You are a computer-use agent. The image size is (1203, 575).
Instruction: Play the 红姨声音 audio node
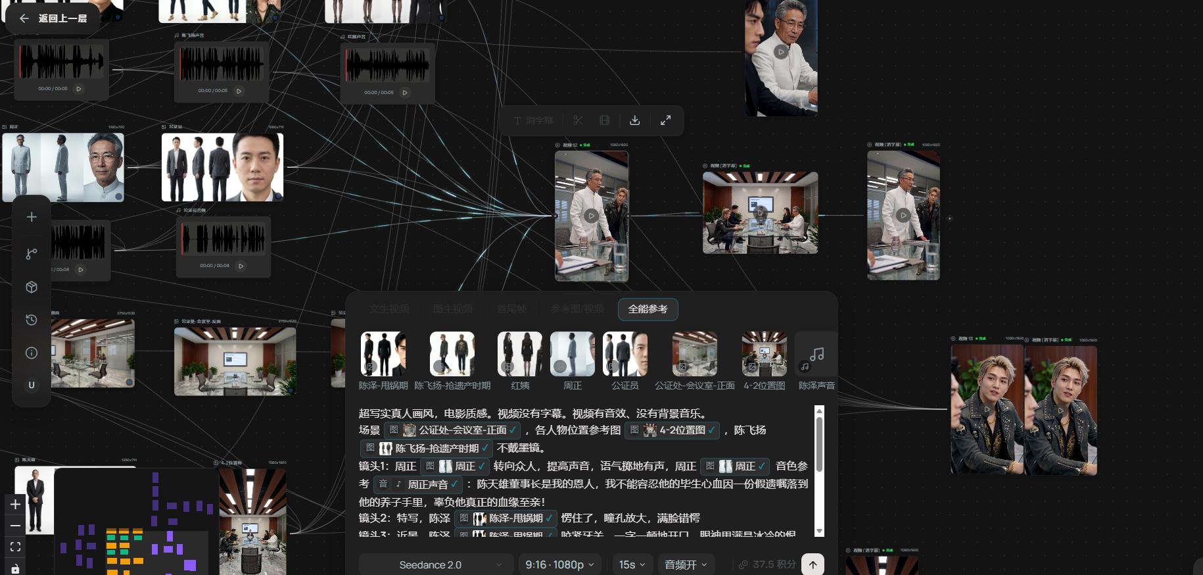(405, 93)
